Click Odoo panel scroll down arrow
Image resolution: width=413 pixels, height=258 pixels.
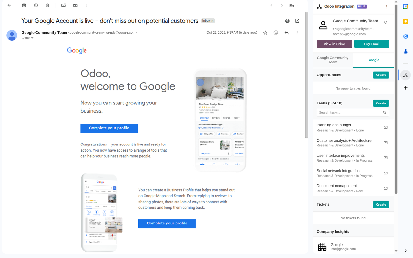[x=396, y=251]
